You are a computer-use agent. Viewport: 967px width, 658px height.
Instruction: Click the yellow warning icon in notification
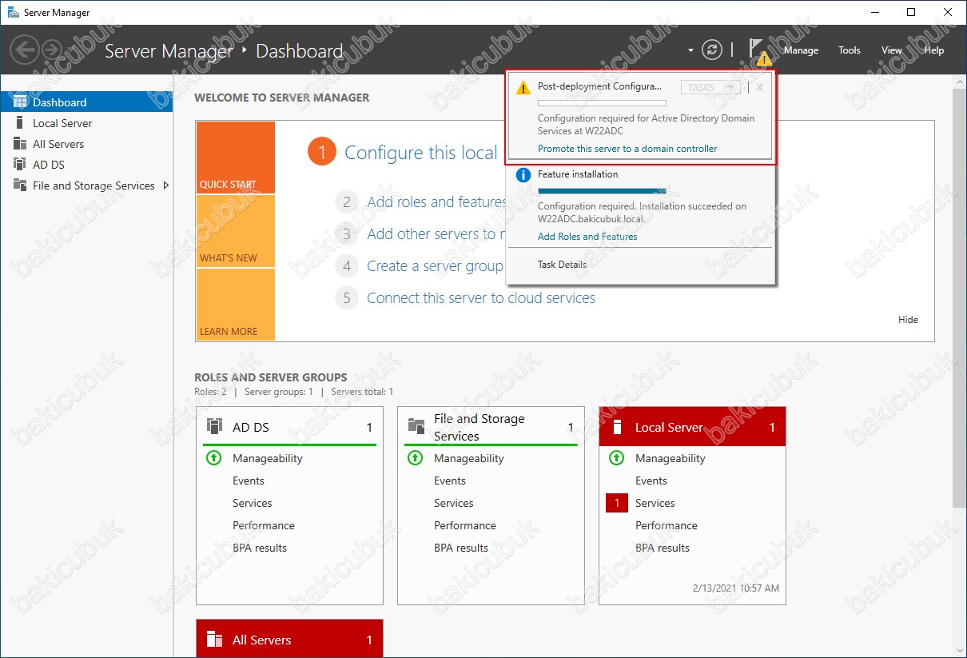tap(523, 88)
